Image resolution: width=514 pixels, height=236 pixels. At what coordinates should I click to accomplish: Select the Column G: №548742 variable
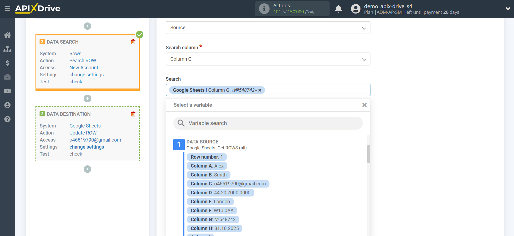tap(213, 219)
